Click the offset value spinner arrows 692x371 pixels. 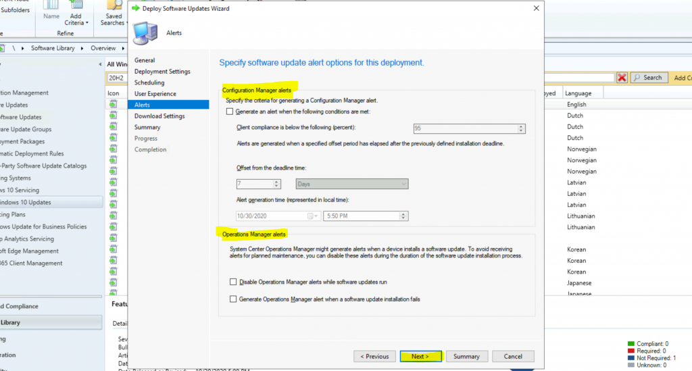[x=276, y=184]
